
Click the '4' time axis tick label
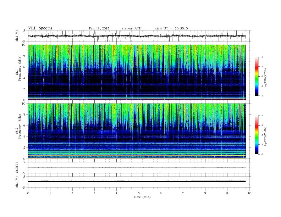coord(116,193)
